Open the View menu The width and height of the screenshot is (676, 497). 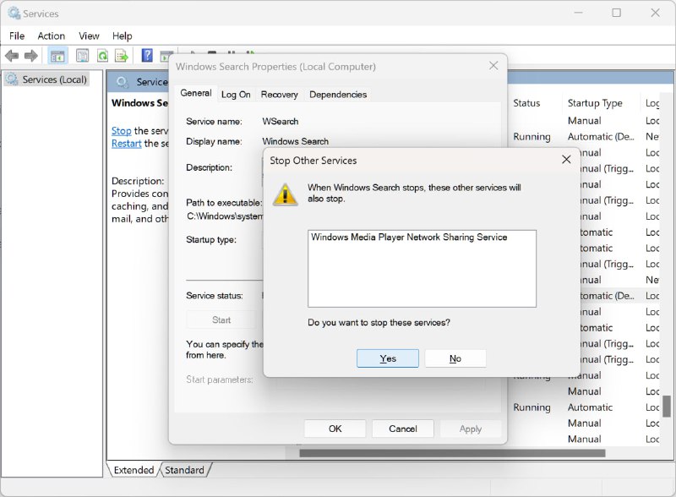click(x=89, y=35)
